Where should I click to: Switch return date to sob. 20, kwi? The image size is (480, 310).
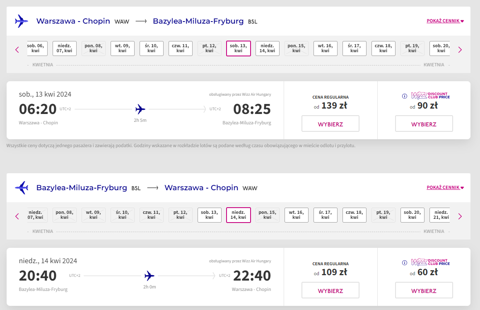point(412,215)
